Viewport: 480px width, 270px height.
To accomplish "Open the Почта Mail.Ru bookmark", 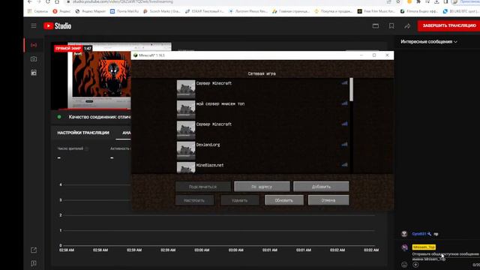I will click(x=124, y=11).
